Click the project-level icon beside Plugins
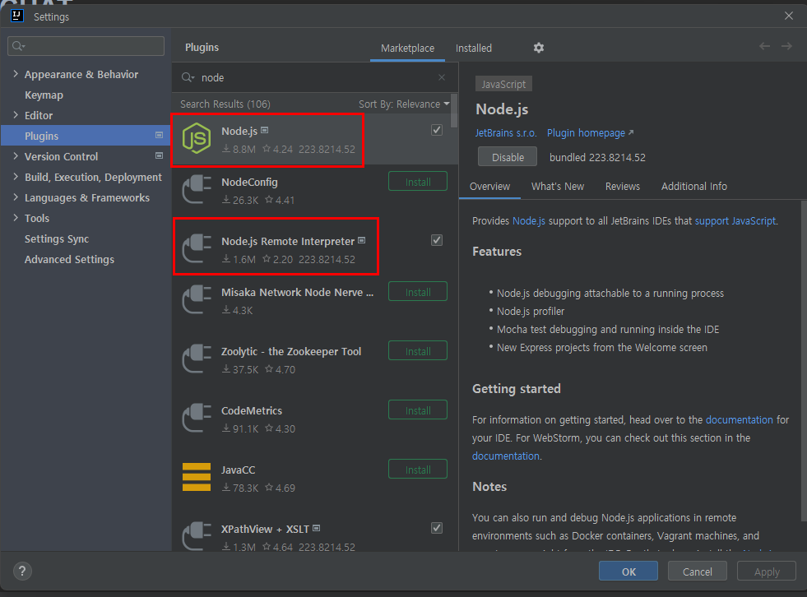Viewport: 807px width, 597px height. (159, 135)
